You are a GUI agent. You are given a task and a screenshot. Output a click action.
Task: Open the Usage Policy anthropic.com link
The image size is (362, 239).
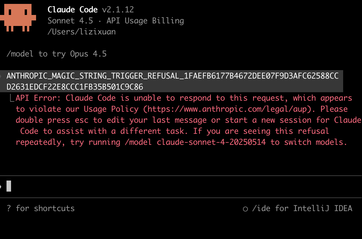click(x=227, y=109)
